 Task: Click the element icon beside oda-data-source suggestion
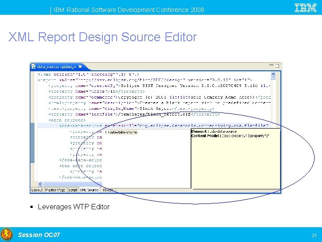(x=107, y=132)
